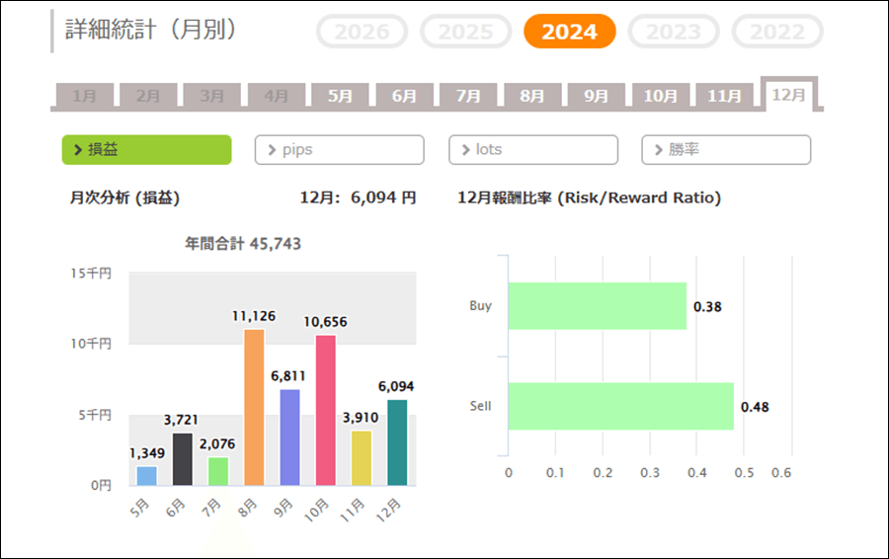889x559 pixels.
Task: Open the 2023 year statistics
Action: coord(673,32)
